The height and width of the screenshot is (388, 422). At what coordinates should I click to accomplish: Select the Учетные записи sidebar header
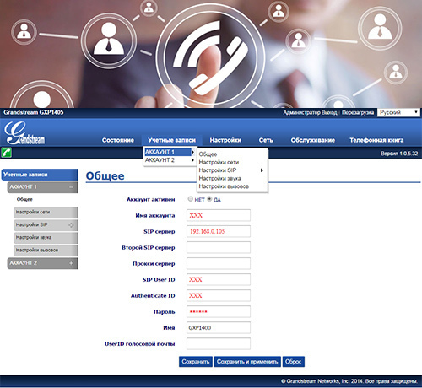(x=40, y=175)
